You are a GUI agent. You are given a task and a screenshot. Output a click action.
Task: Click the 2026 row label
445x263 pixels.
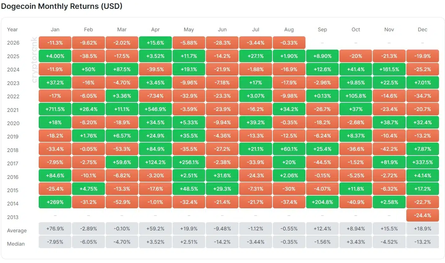pos(13,43)
